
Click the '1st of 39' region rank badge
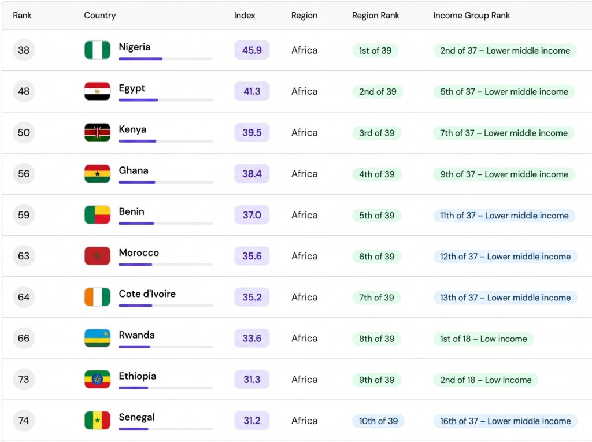click(x=375, y=51)
